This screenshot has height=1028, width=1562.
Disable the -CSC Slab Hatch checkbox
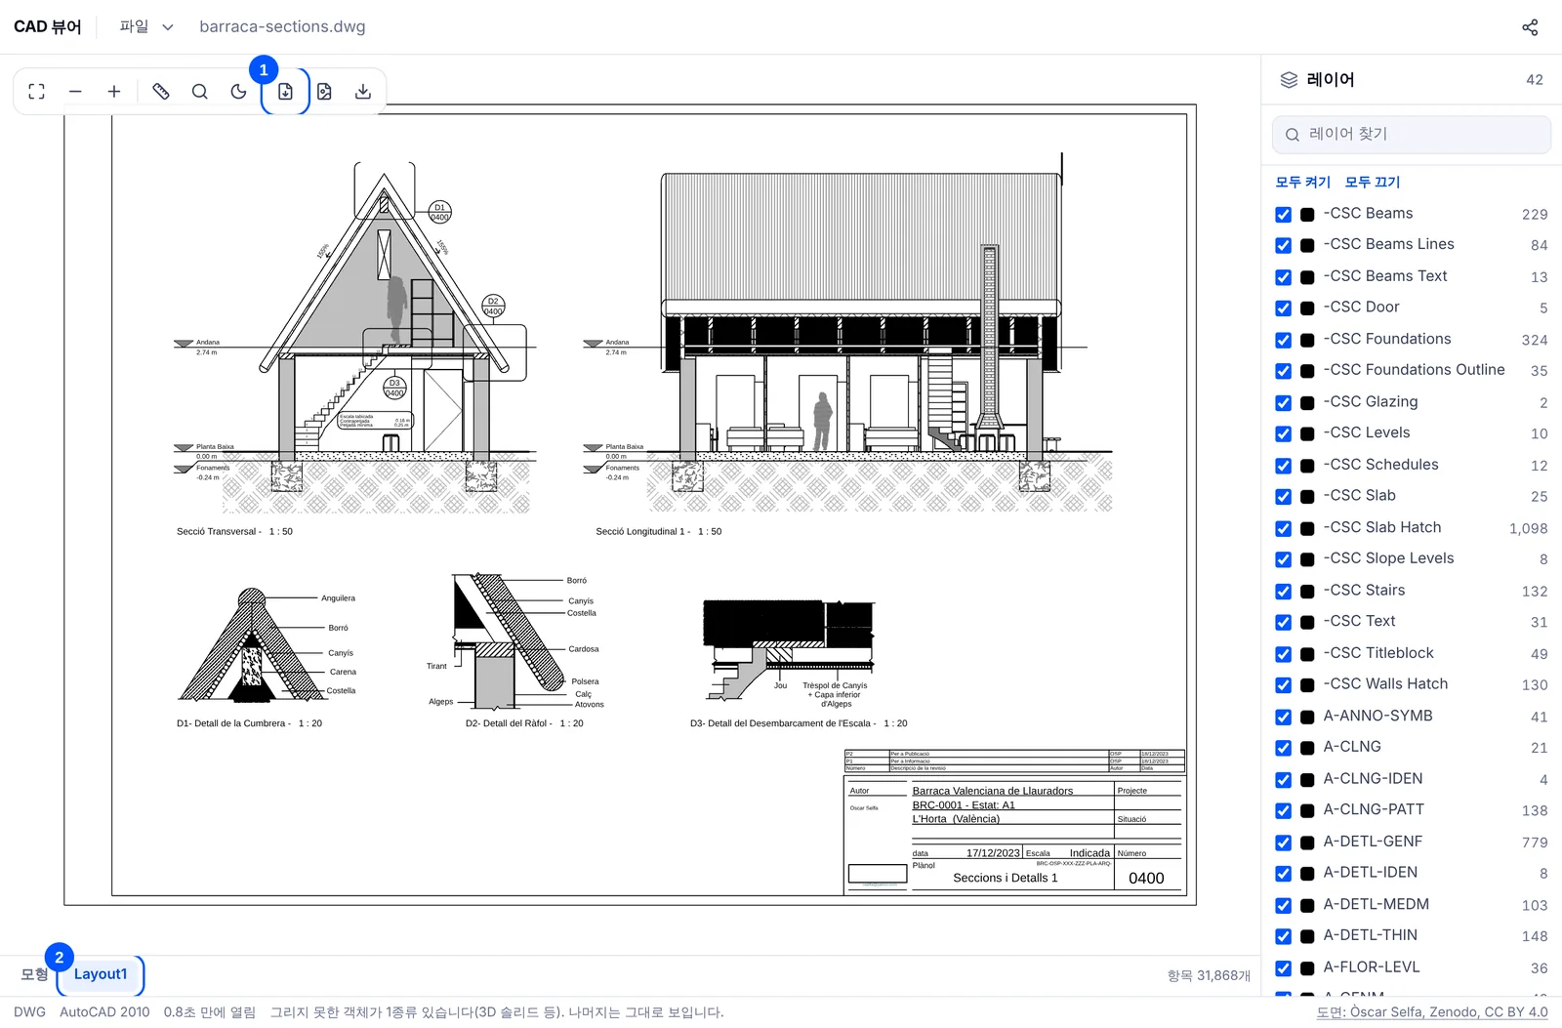click(x=1284, y=529)
